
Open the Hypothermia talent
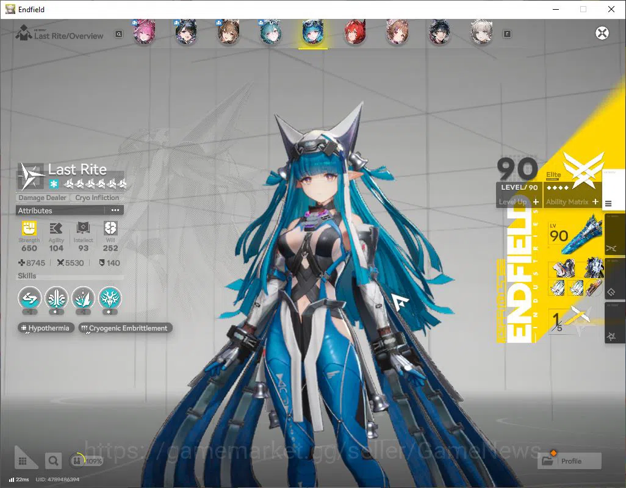[46, 328]
